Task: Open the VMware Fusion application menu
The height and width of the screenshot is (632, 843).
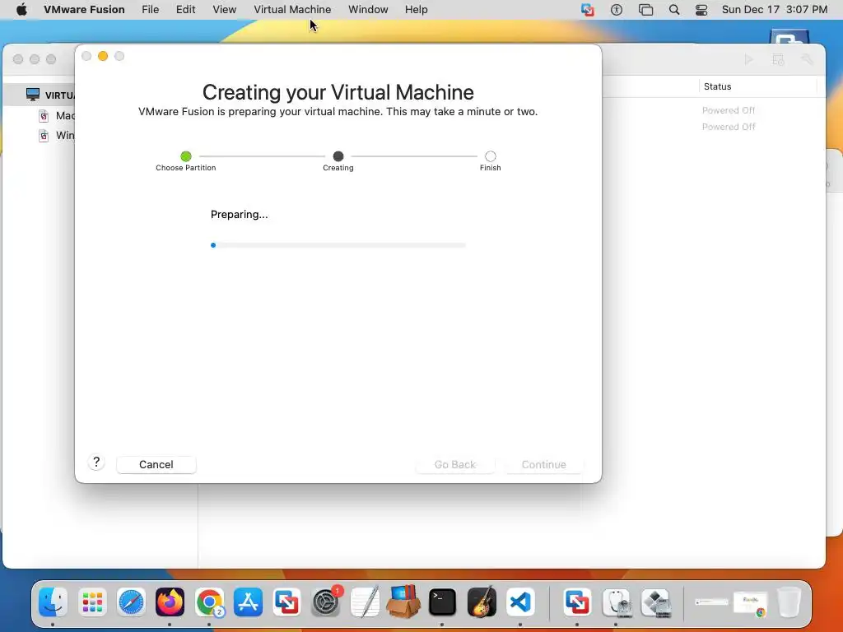Action: pos(85,10)
